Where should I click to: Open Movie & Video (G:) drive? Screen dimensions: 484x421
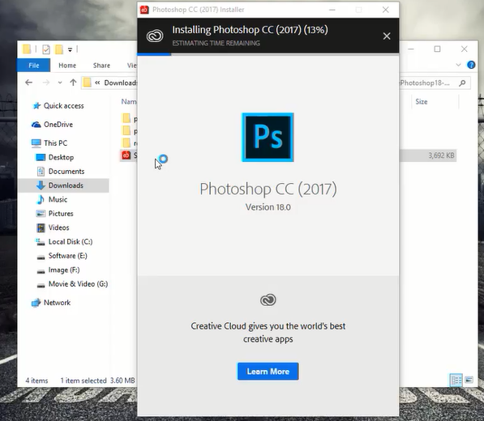point(72,284)
